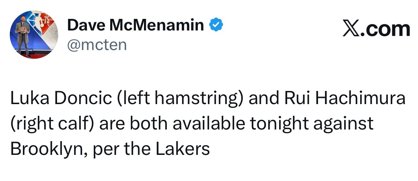418x181 pixels.
Task: Click the word "Brooklyn" in the tweet
Action: (x=47, y=149)
